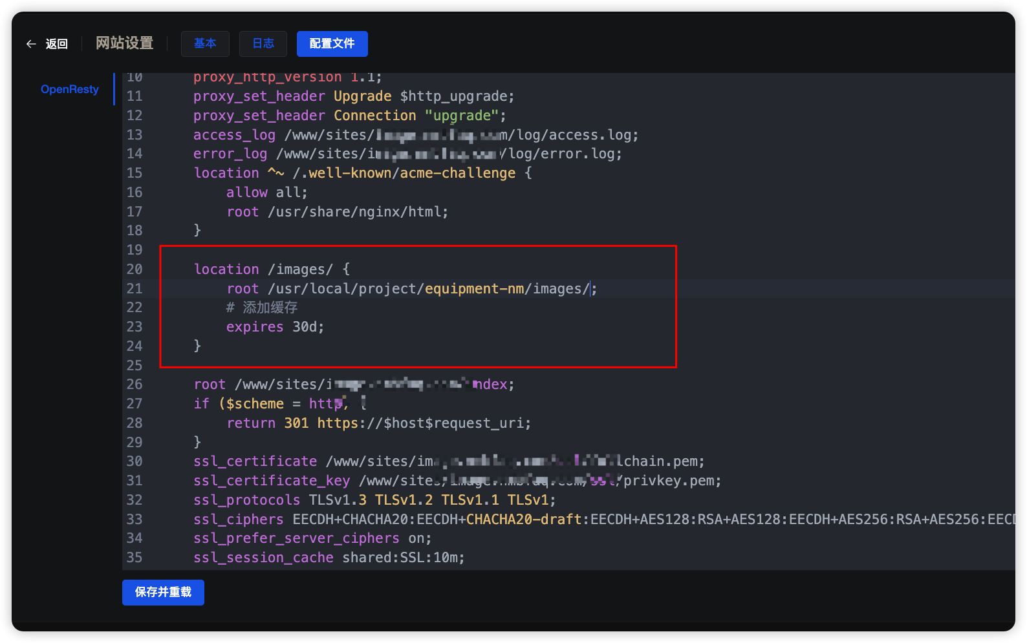Image resolution: width=1027 pixels, height=643 pixels.
Task: Click line number 26 in gutter
Action: [x=135, y=385]
